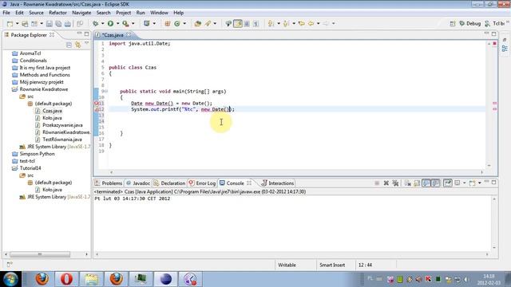This screenshot has width=511, height=287.
Task: Select Przekazywanie.java in Package Explorer
Action: [62, 125]
